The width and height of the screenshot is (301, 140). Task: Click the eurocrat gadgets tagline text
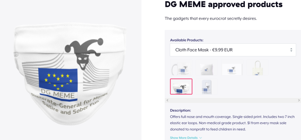211,19
